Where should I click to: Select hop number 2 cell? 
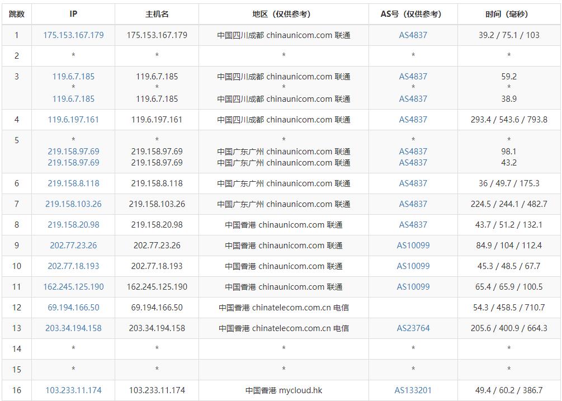click(16, 56)
